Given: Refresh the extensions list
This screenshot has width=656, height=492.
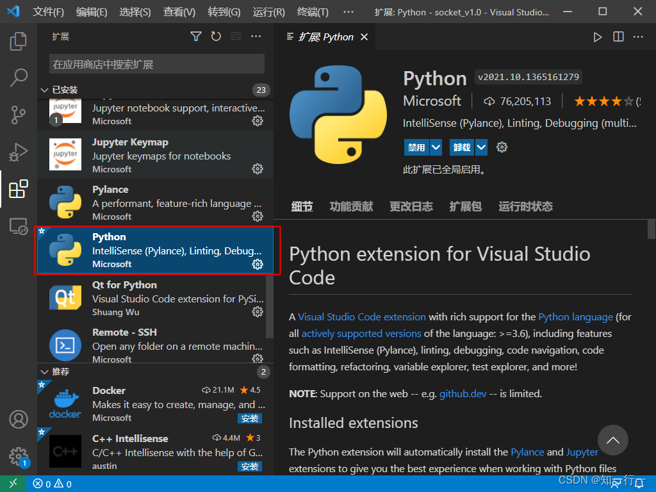Looking at the screenshot, I should pyautogui.click(x=216, y=37).
